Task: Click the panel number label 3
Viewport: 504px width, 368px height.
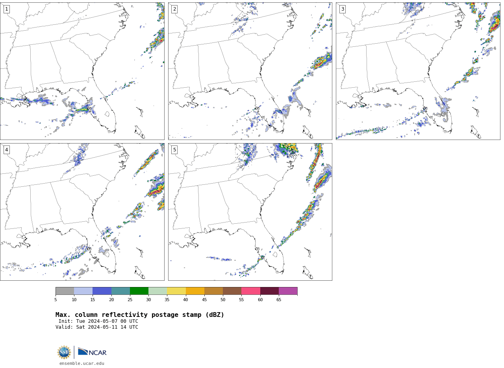Action: 342,9
